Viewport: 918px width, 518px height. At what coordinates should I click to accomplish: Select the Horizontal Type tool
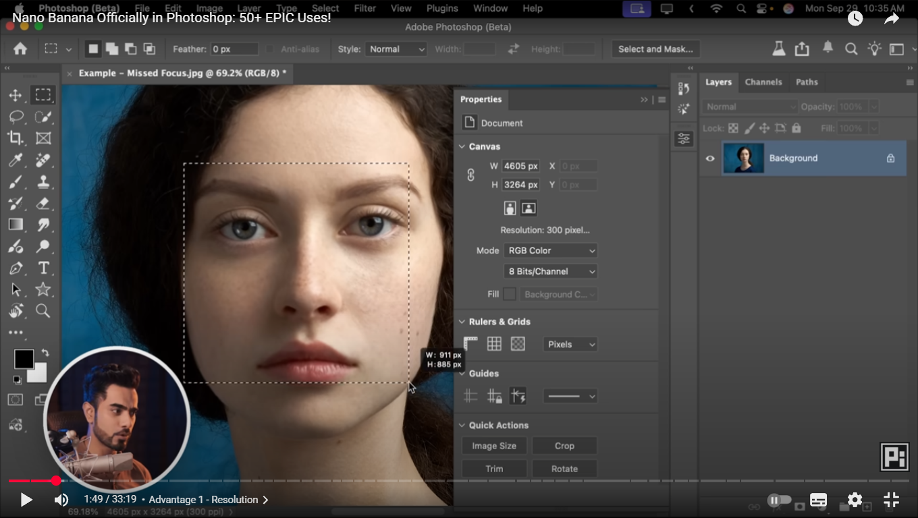43,268
